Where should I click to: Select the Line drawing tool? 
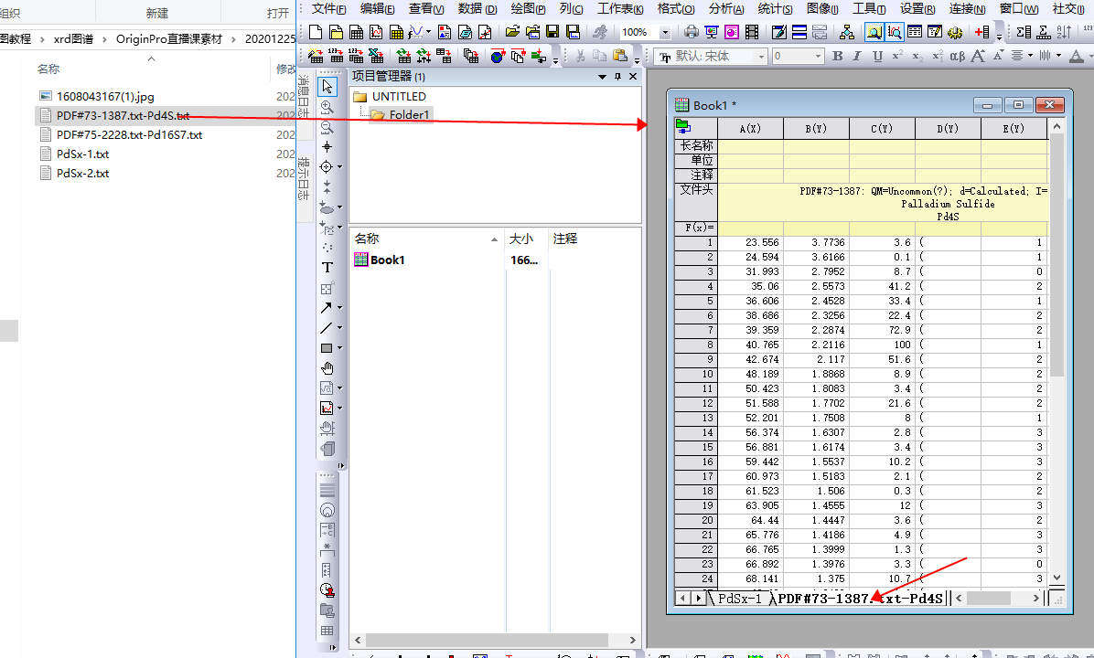pyautogui.click(x=326, y=327)
